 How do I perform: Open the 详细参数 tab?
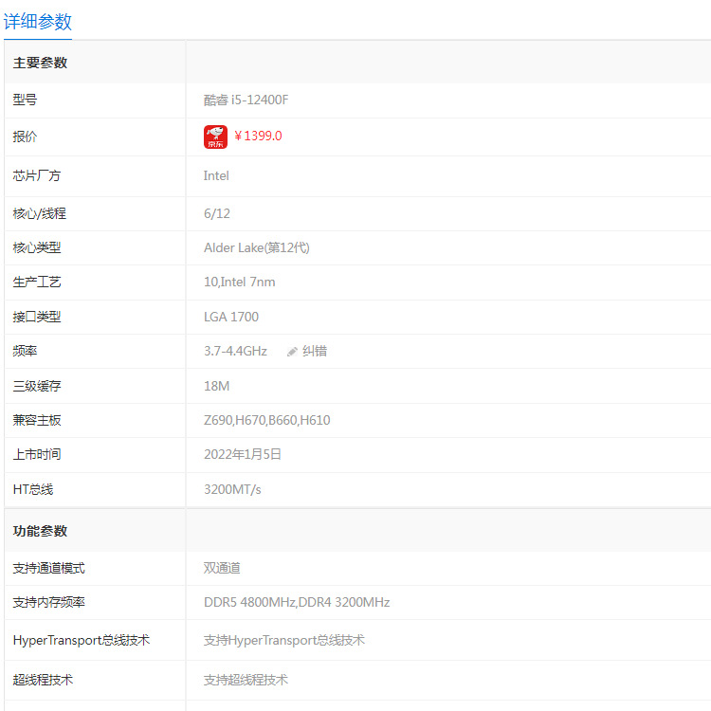pyautogui.click(x=38, y=22)
